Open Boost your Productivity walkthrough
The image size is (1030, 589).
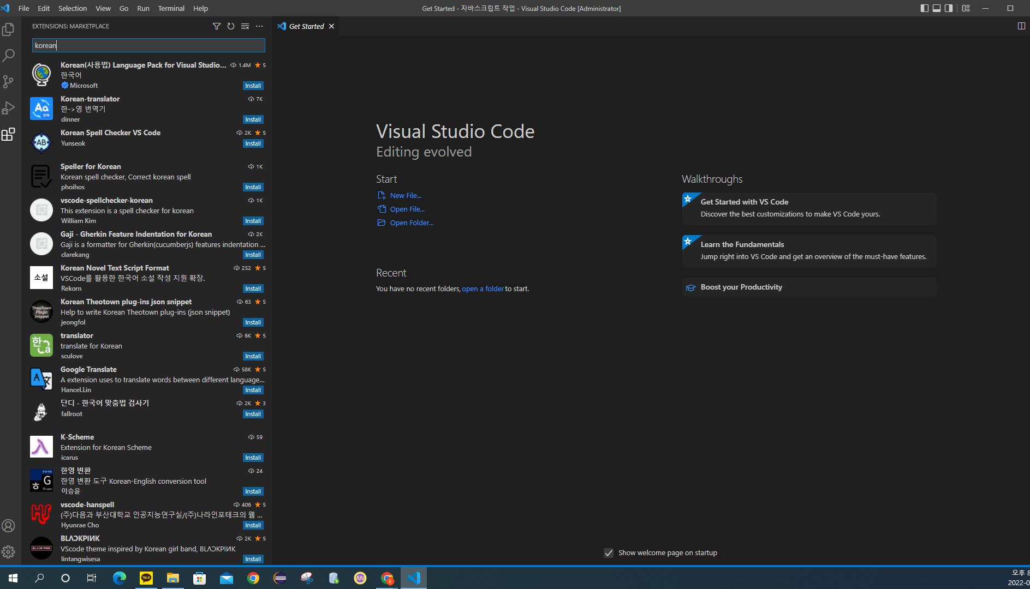pyautogui.click(x=809, y=287)
